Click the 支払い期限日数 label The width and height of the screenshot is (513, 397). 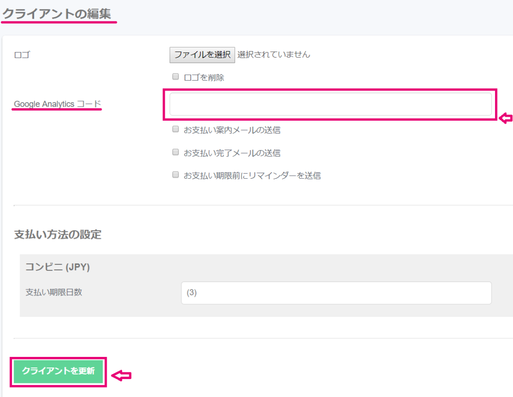[x=54, y=292]
